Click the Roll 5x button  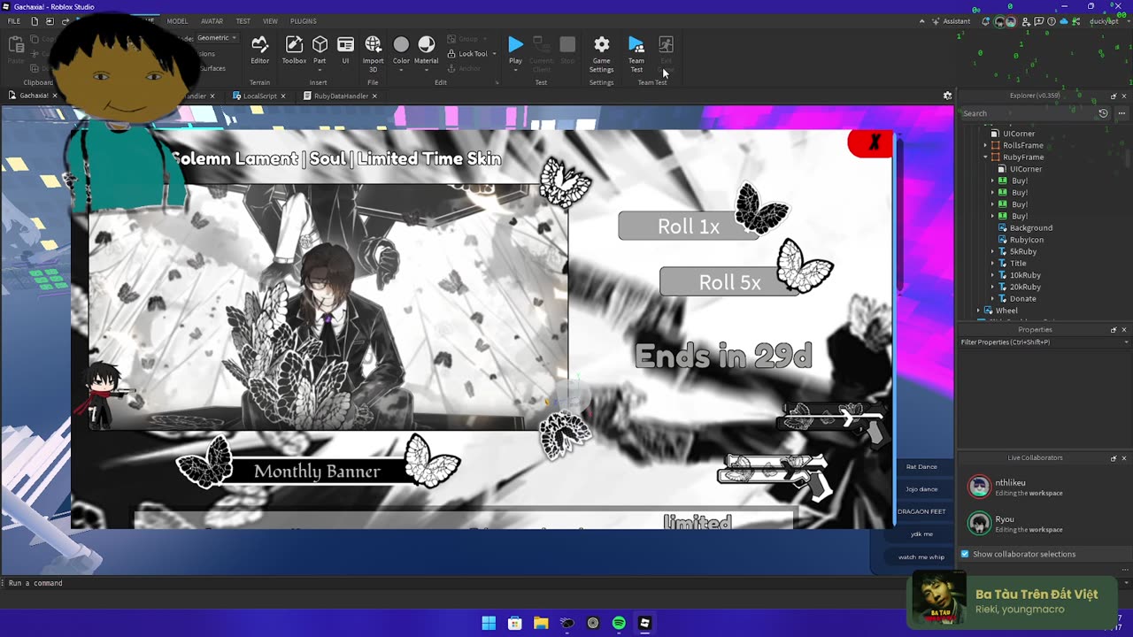[729, 282]
